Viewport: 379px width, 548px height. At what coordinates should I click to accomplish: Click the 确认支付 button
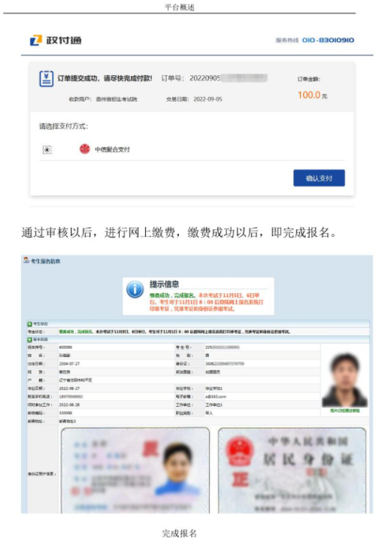pyautogui.click(x=319, y=178)
